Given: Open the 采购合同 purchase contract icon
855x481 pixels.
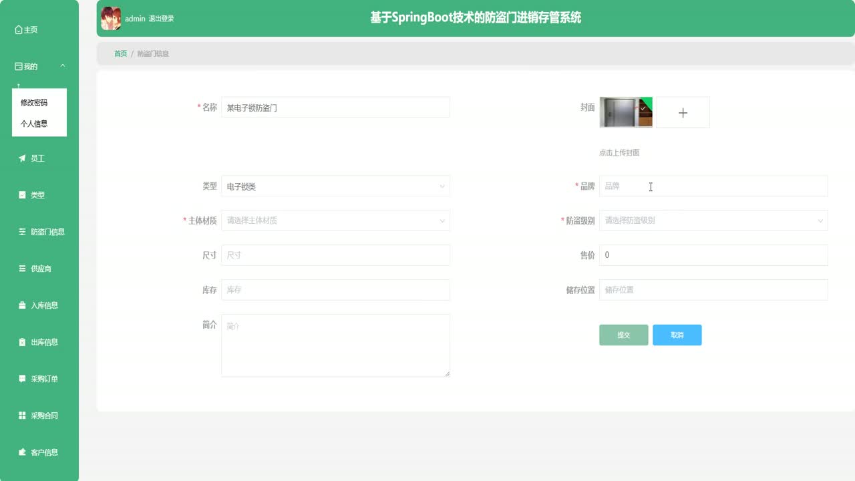Looking at the screenshot, I should click(22, 415).
